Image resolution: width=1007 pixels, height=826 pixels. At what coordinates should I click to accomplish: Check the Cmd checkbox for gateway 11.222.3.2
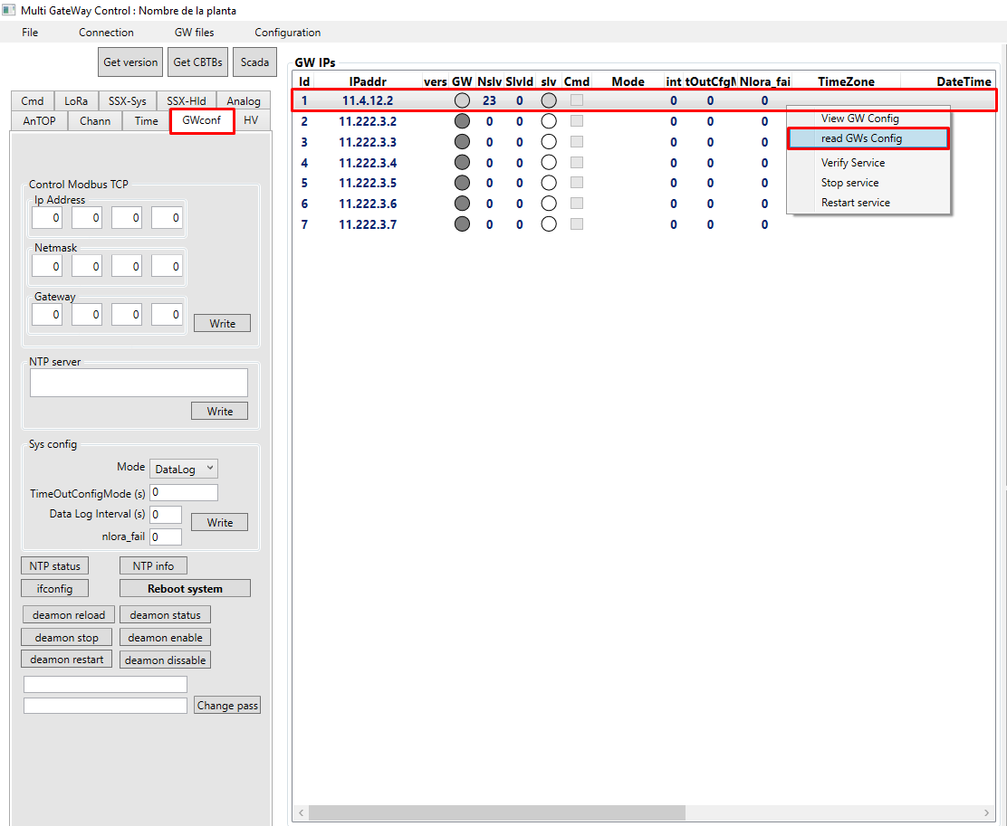click(x=576, y=120)
